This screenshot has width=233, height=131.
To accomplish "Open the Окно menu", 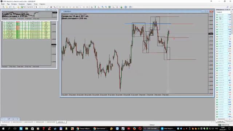I will point(36,4).
